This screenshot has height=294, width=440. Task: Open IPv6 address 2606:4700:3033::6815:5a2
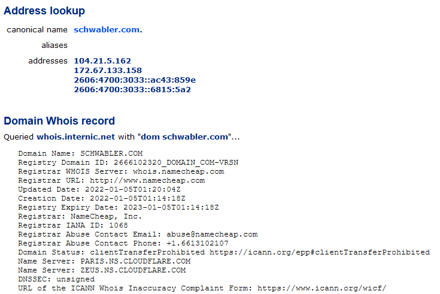click(x=132, y=90)
